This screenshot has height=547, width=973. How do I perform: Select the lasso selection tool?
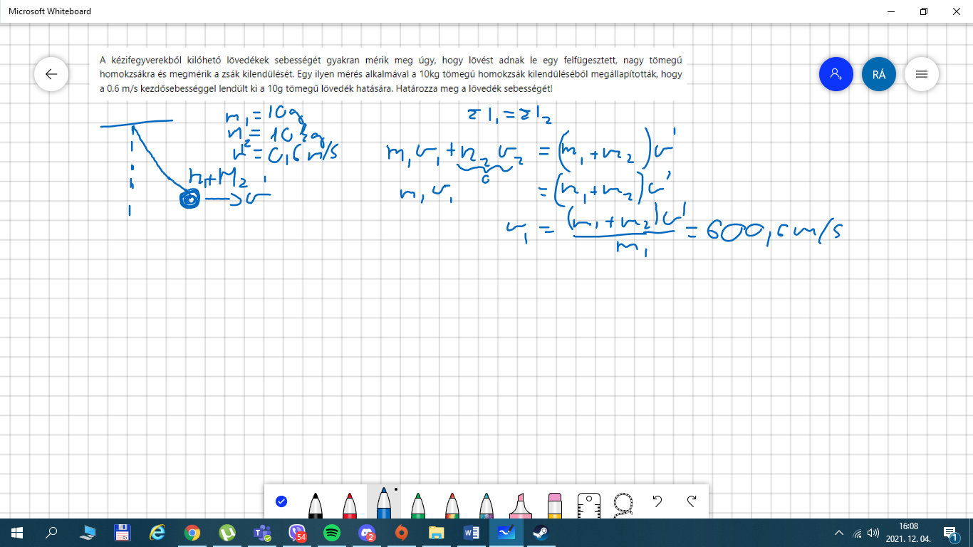click(623, 503)
